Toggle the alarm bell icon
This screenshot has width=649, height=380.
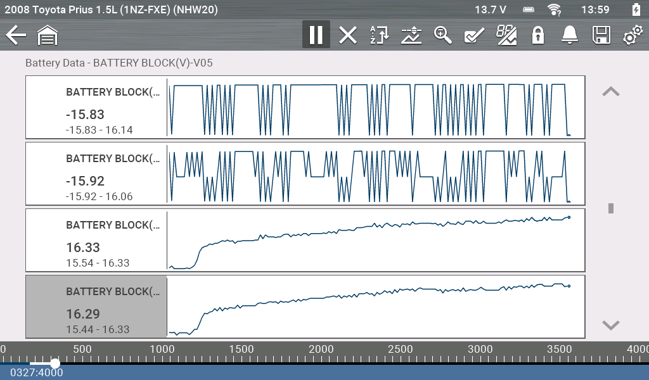point(570,35)
